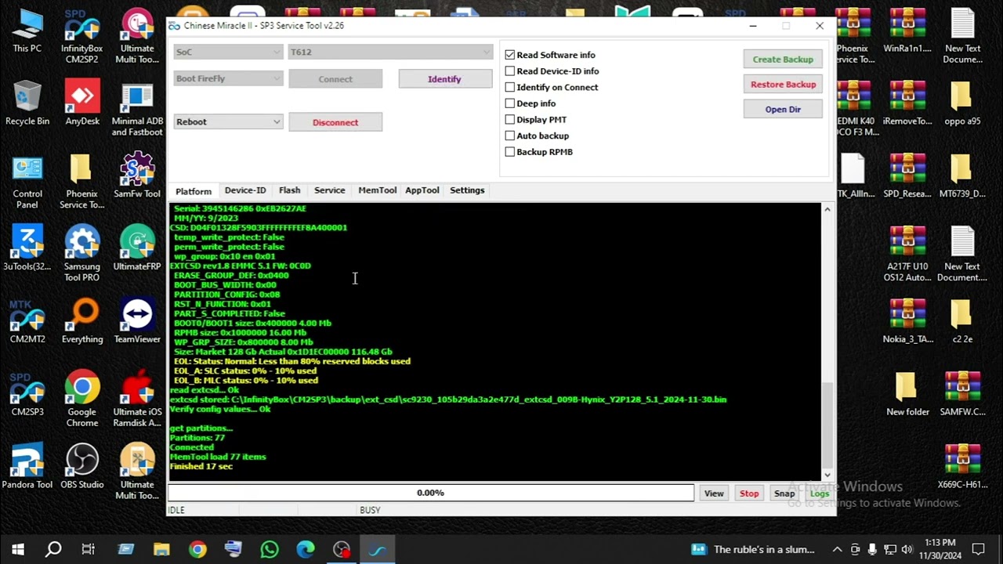Screen dimensions: 1003x564
Task: Click the 0.00% progress bar
Action: pos(430,493)
